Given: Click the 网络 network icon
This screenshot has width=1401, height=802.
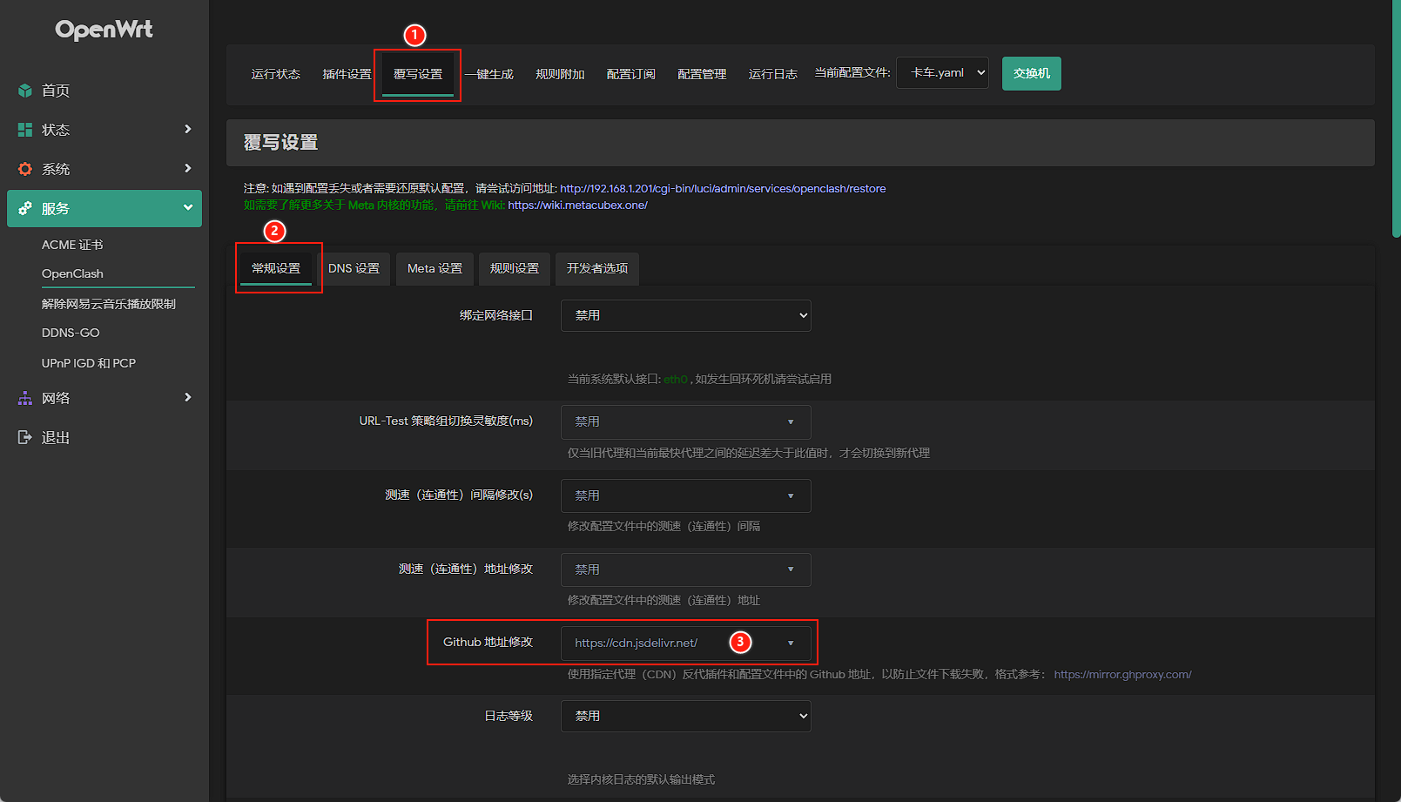Looking at the screenshot, I should [25, 398].
